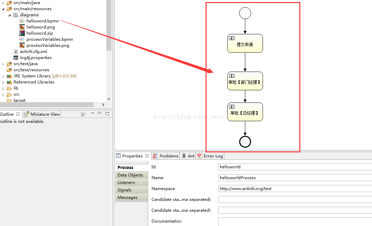This screenshot has height=226, width=372.
Task: Open processVariables.bpmn file
Action: [50, 39]
